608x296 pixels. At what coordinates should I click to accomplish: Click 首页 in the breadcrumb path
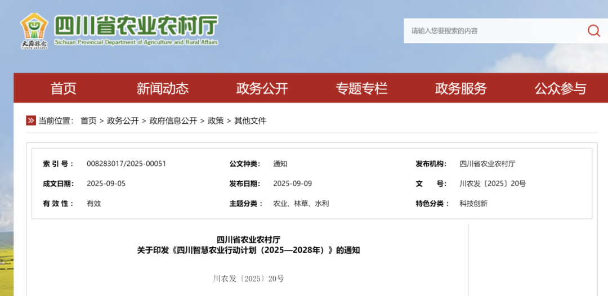(88, 120)
